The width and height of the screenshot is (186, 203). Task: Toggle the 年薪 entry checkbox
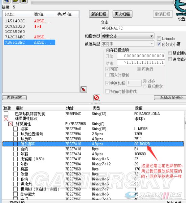point(15,154)
